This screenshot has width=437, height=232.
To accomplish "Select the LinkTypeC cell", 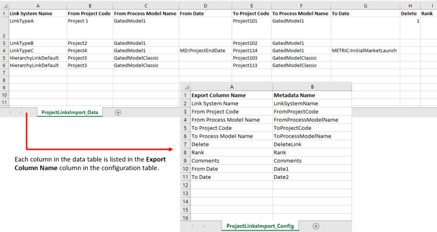I will [x=37, y=51].
